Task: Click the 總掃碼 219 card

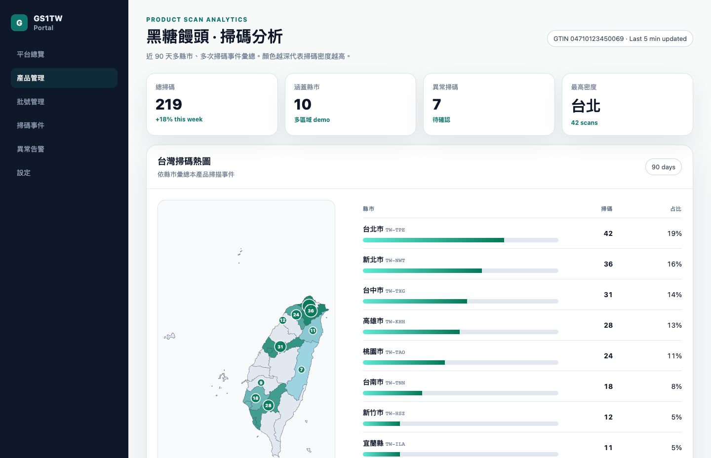Action: [x=212, y=104]
